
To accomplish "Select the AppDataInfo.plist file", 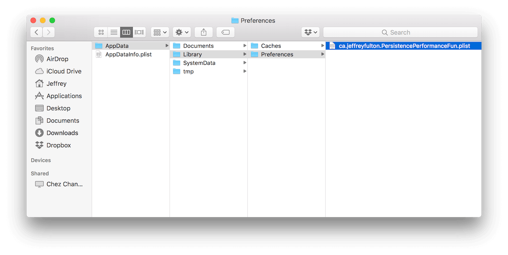I will point(131,55).
